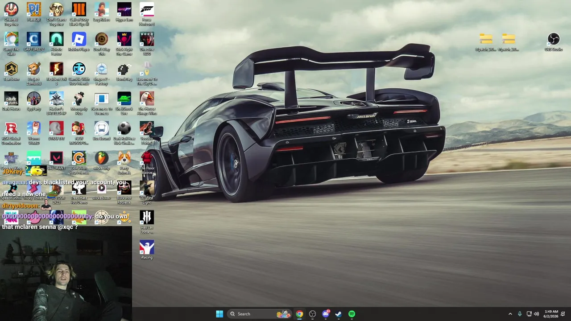571x321 pixels.
Task: Select the Carry The Glass icon
Action: point(11,44)
